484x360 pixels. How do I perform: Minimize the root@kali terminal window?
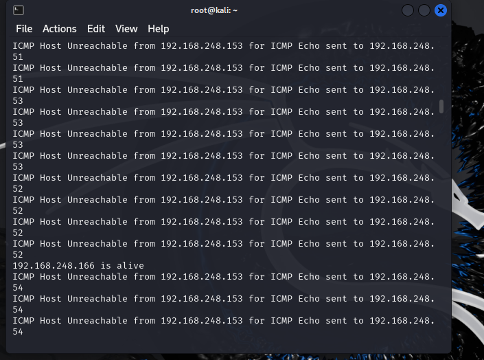coord(408,10)
